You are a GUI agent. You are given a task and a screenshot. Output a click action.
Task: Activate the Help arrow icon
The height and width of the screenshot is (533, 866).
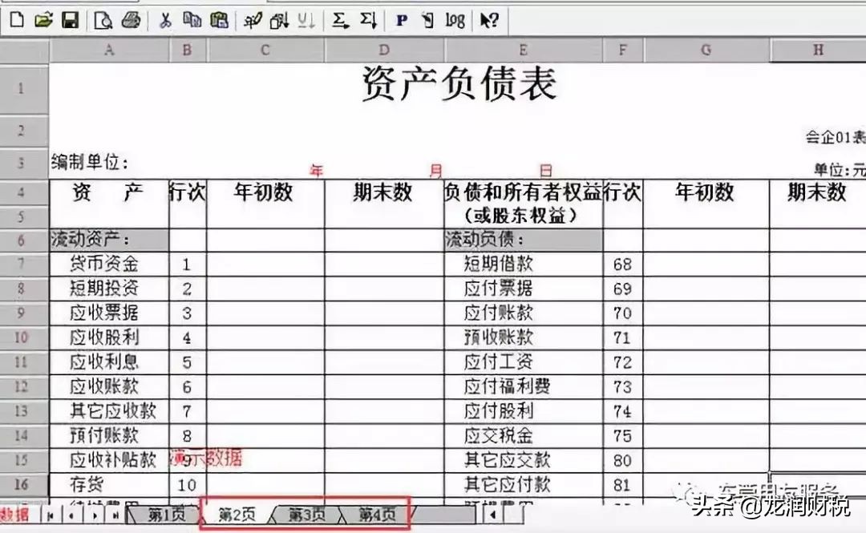(x=488, y=20)
